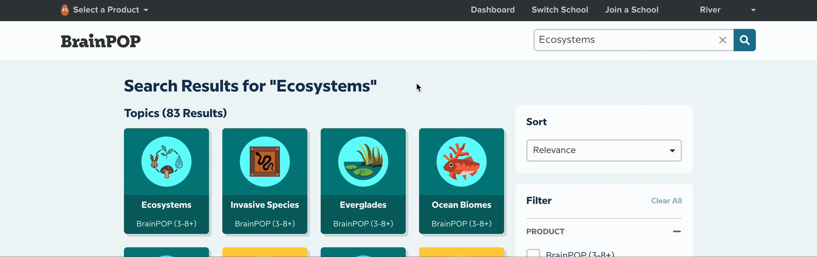Choose Join a School in the top bar

click(631, 10)
